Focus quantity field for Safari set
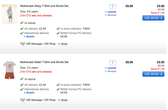 point(113,63)
